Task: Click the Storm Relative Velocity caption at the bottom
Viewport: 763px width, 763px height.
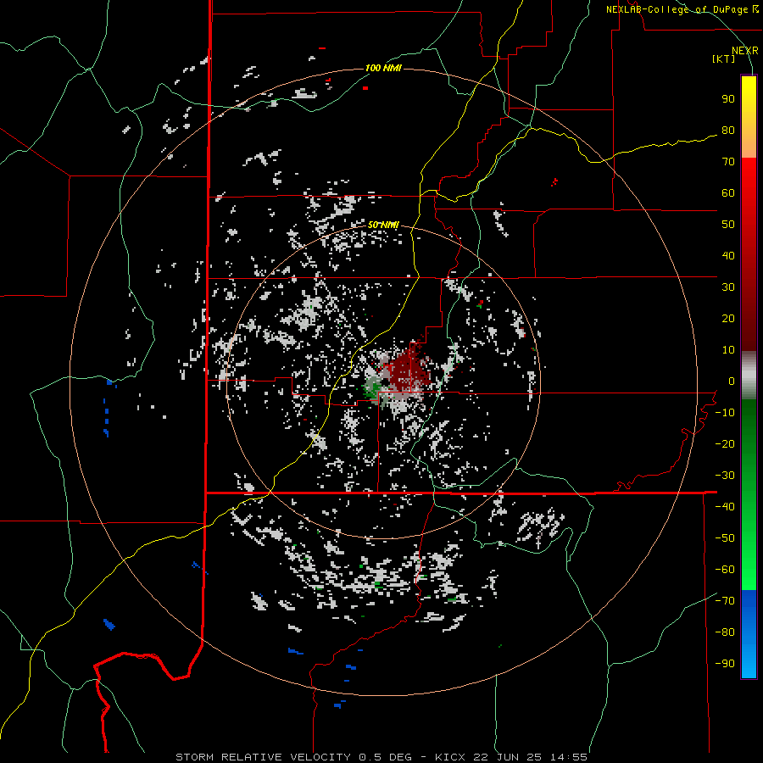Action: point(381,757)
